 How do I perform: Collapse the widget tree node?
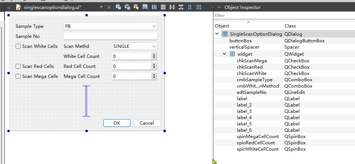pyautogui.click(x=225, y=54)
